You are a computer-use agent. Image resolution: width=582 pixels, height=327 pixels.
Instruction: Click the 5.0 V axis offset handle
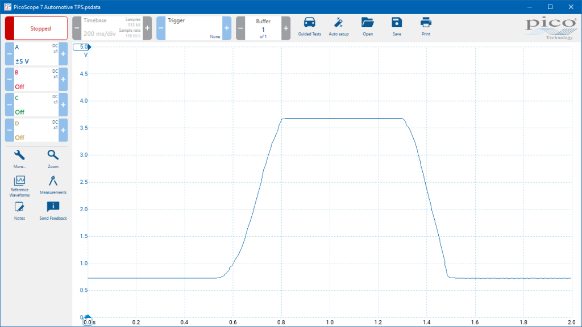[82, 47]
